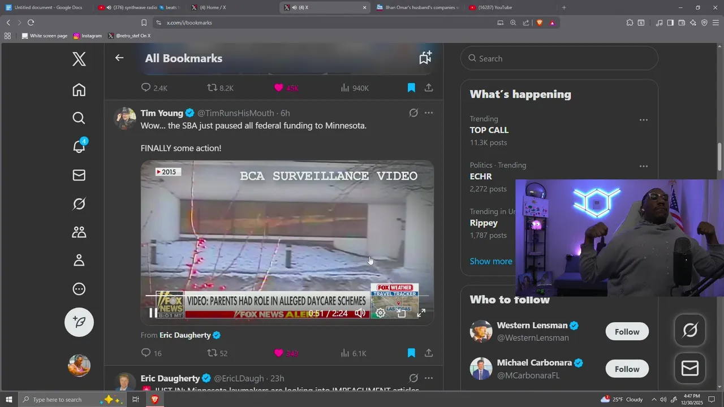This screenshot has width=724, height=407.
Task: Open Eric Daugherty's post author name
Action: (x=170, y=378)
